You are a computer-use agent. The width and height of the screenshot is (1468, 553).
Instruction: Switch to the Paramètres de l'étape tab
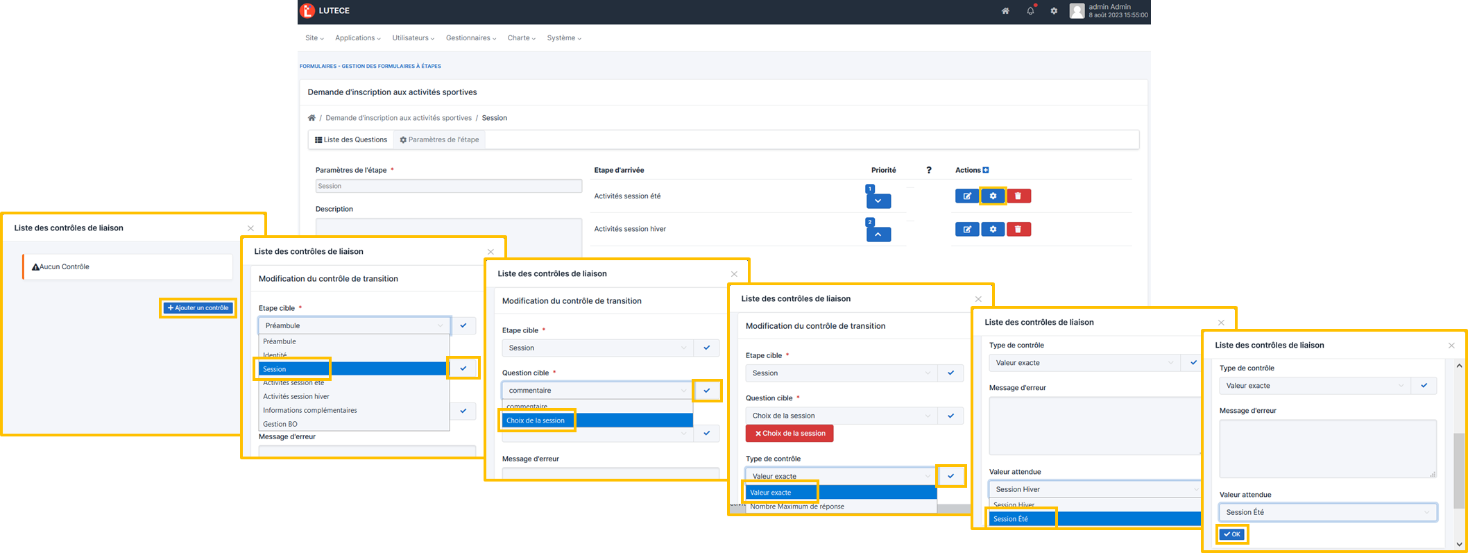point(439,140)
